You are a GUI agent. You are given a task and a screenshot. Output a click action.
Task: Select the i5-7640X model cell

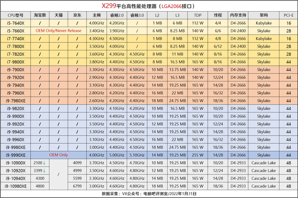point(16,23)
